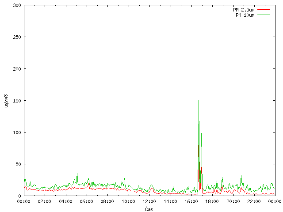This screenshot has width=283, height=212.
Task: Click the 12:00 time axis label
Action: 149,201
